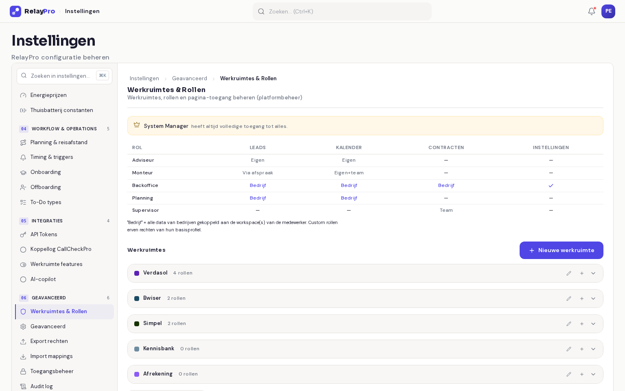Viewport: 625px width, 391px height.
Task: Focus the Zoeken in instellingen field
Action: [x=64, y=76]
